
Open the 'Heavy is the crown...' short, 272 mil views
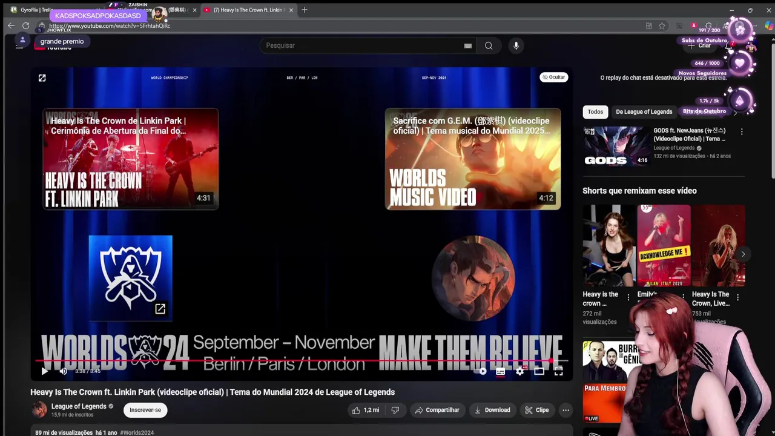pos(609,245)
